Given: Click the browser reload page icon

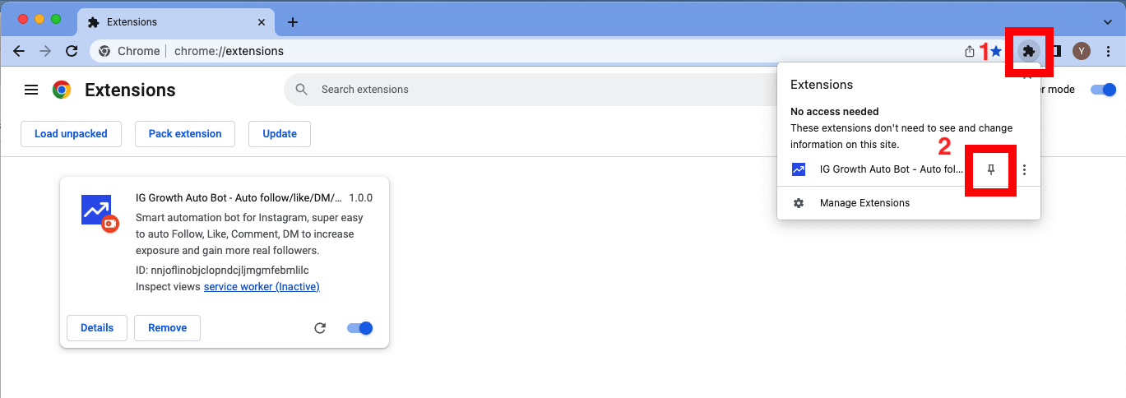Looking at the screenshot, I should (72, 51).
